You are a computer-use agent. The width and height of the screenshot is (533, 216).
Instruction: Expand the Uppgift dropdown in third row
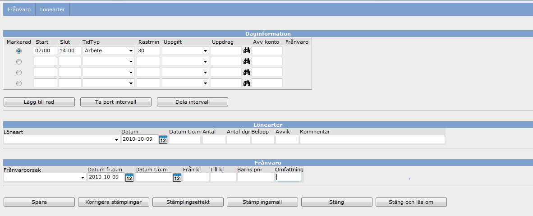186,73
